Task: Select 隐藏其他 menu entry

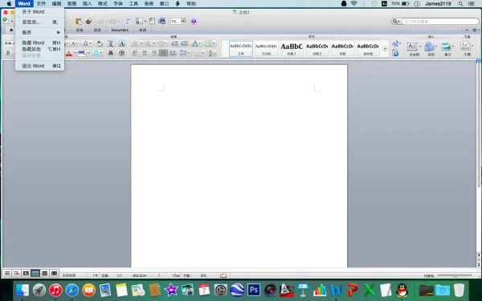Action: coord(39,49)
